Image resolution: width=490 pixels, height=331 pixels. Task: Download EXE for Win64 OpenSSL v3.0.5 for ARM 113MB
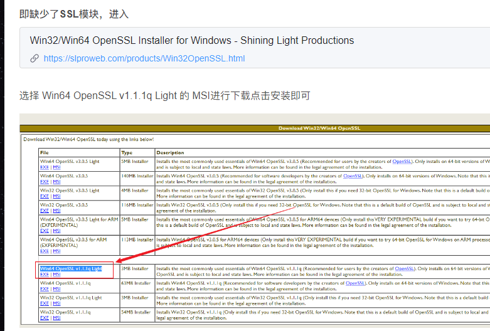click(45, 251)
